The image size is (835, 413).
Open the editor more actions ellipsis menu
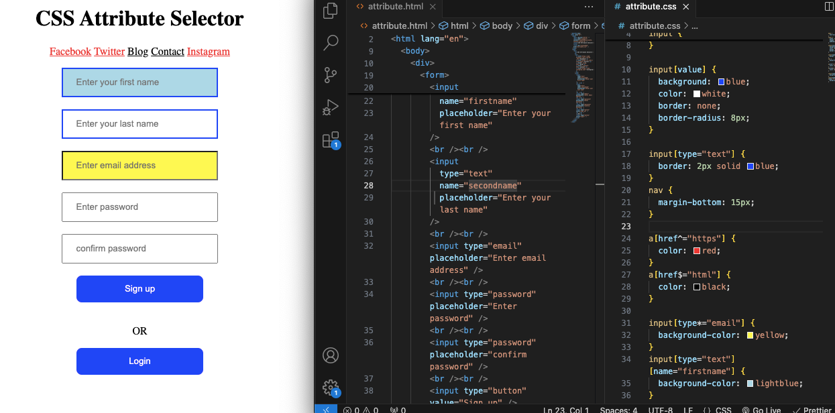pyautogui.click(x=589, y=7)
